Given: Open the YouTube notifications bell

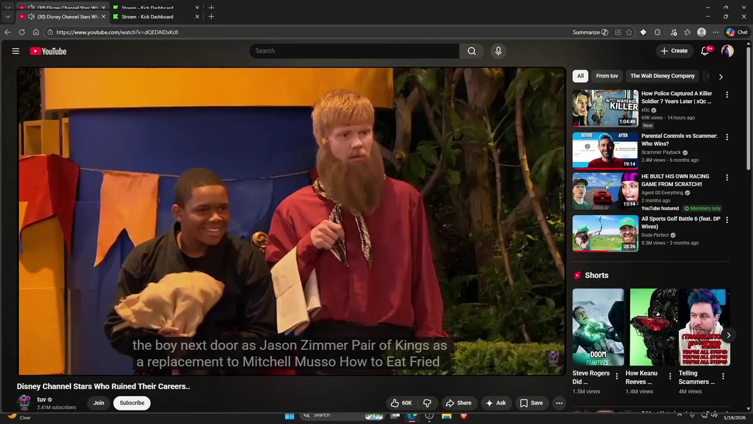Looking at the screenshot, I should [705, 51].
